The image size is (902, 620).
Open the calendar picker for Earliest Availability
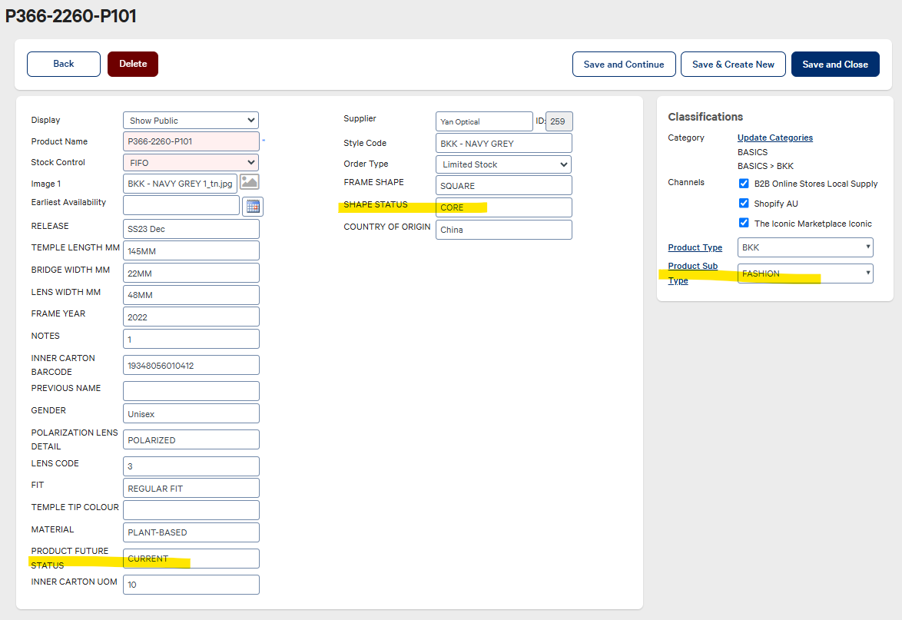pyautogui.click(x=253, y=206)
